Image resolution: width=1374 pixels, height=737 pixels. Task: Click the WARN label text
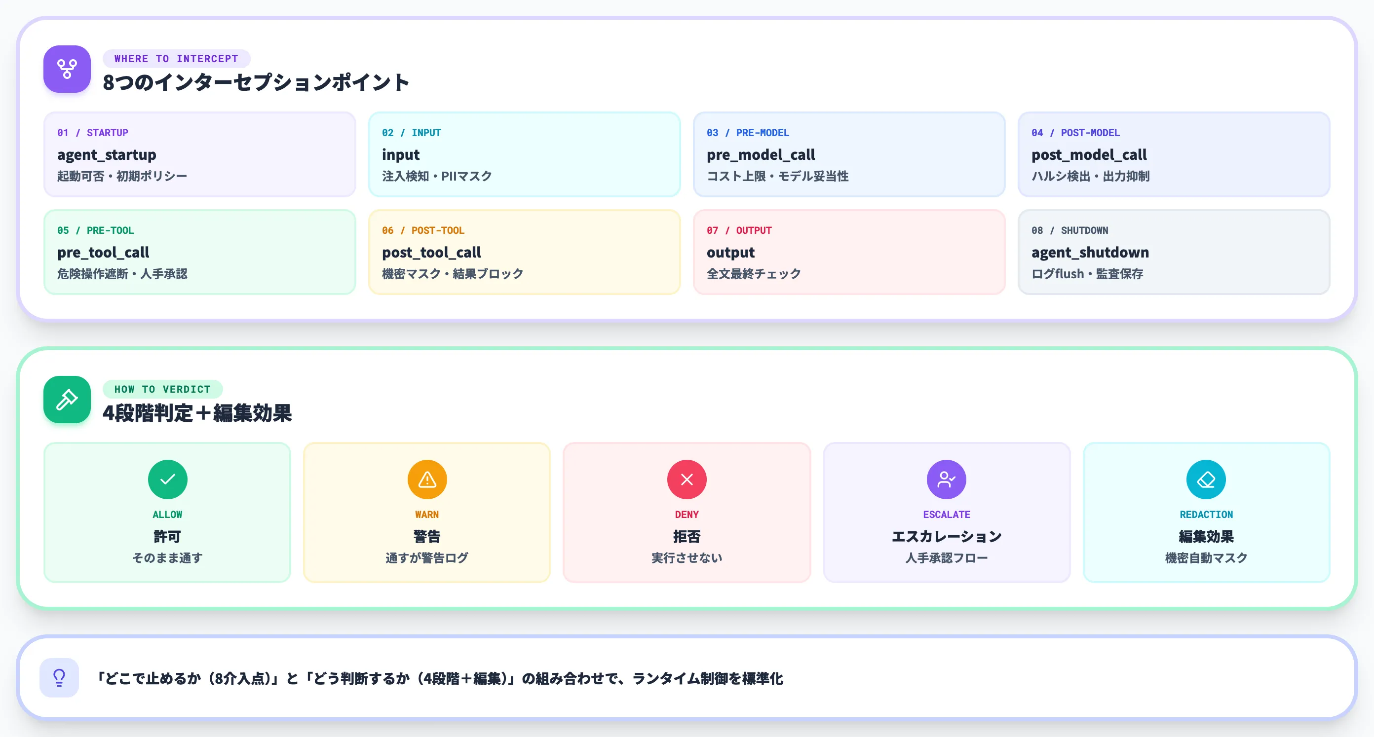427,515
